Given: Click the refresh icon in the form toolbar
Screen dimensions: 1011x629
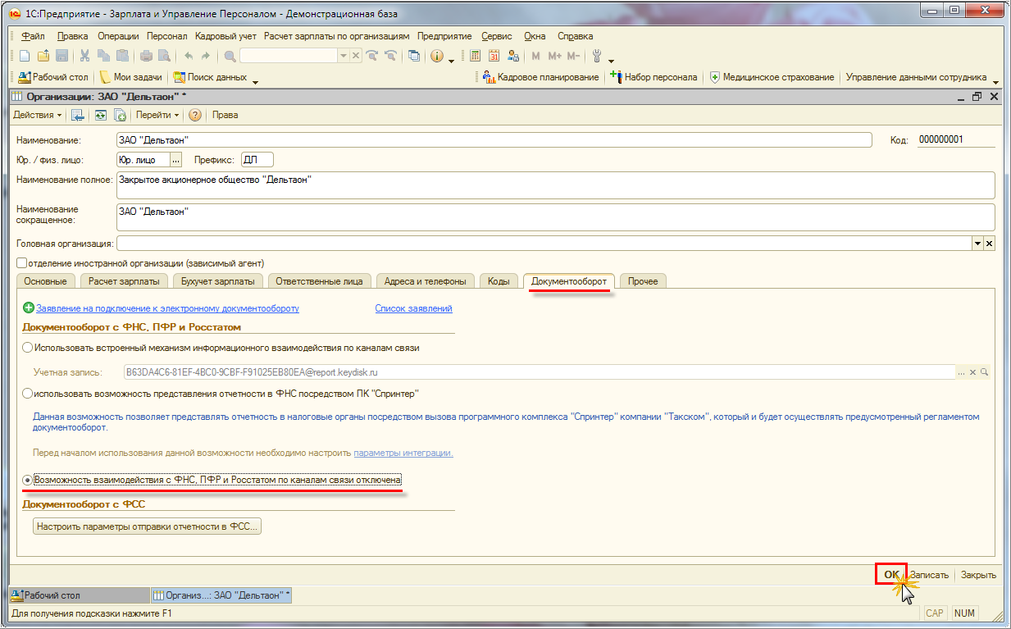Looking at the screenshot, I should click(100, 115).
